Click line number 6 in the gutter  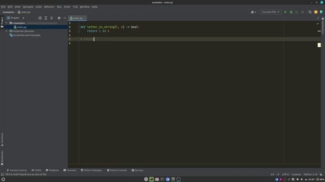tap(70, 43)
